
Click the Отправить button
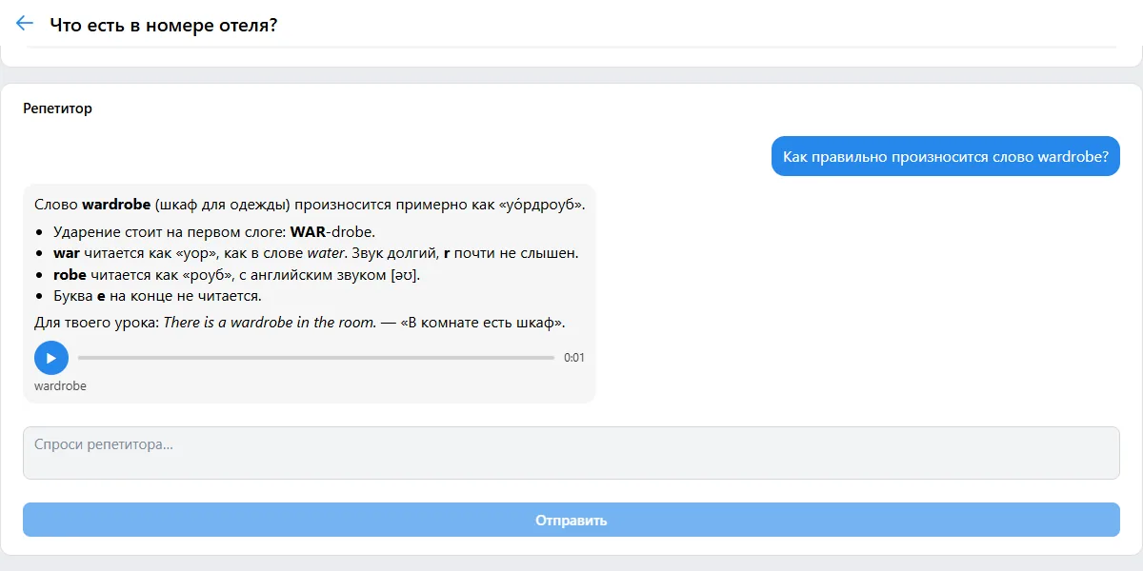click(571, 521)
